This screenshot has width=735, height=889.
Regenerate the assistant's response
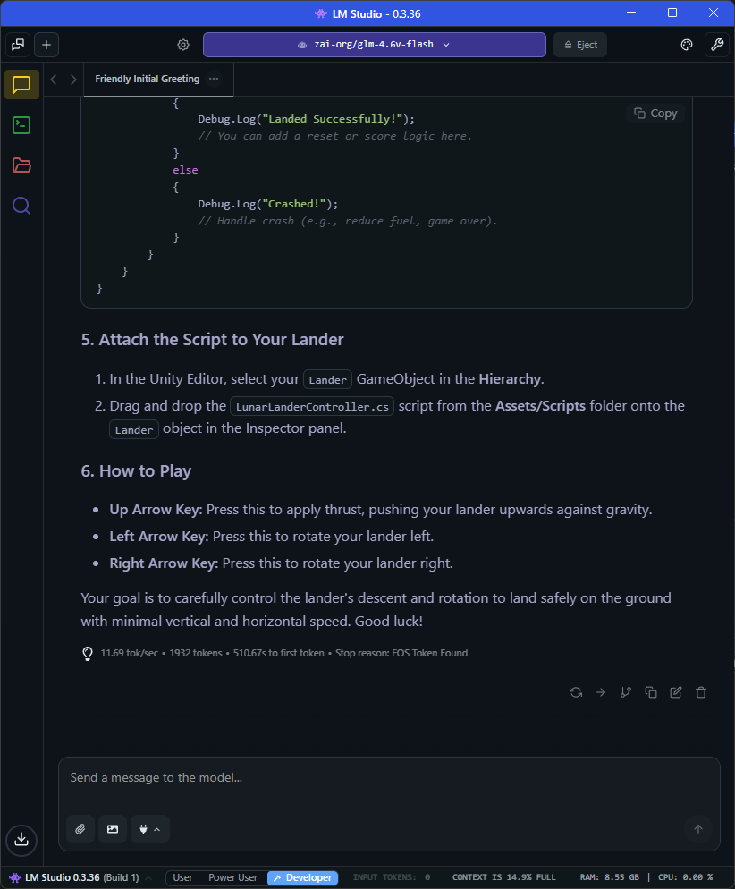pos(576,692)
